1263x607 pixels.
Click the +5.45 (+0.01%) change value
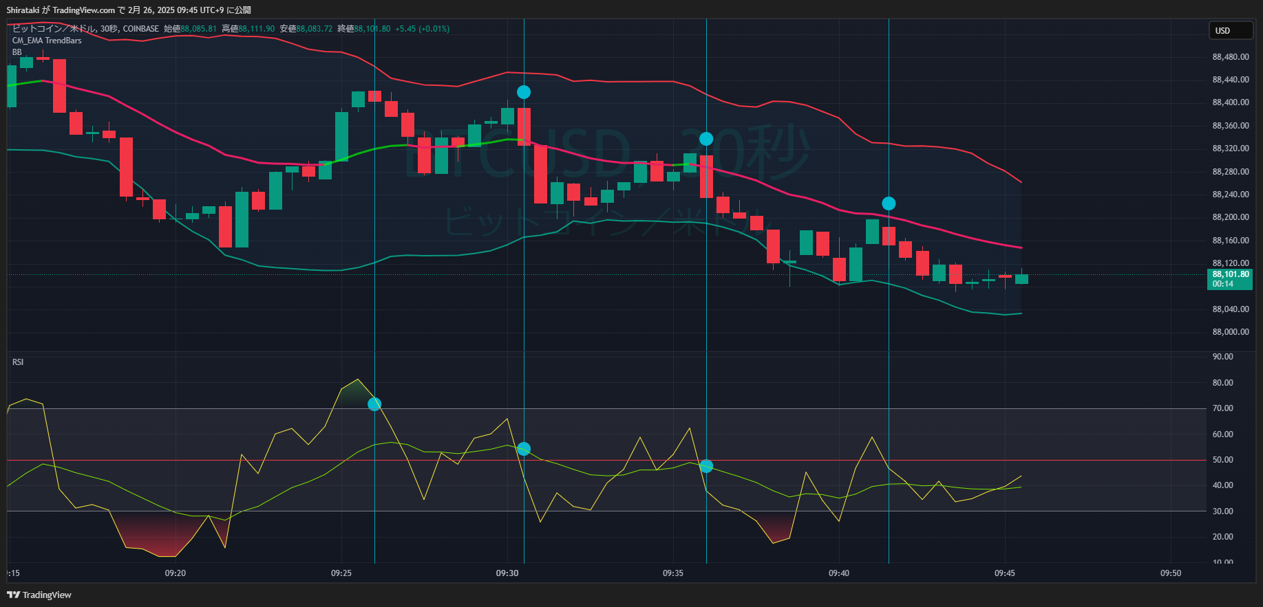422,29
